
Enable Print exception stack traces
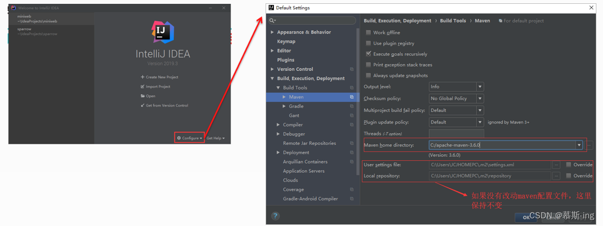tap(368, 65)
